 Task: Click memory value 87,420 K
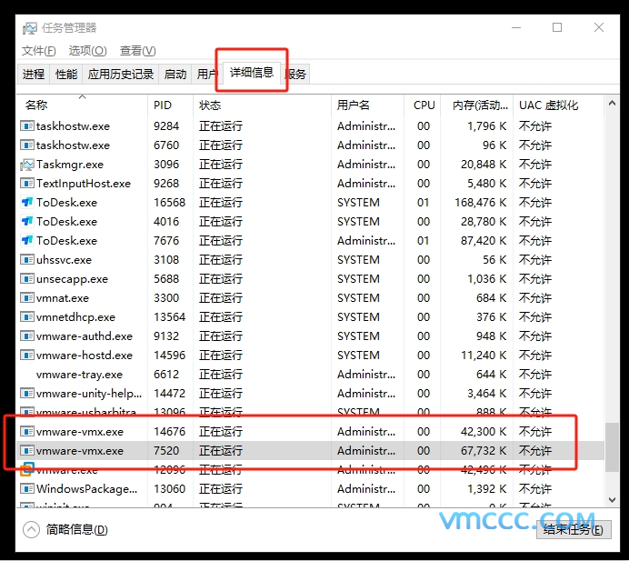tap(484, 241)
